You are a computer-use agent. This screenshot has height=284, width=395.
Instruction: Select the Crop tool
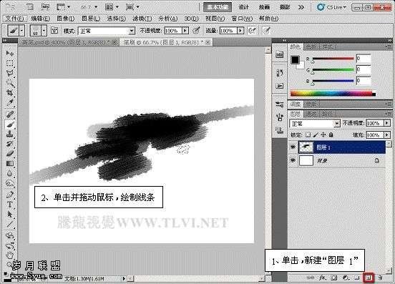(10, 93)
